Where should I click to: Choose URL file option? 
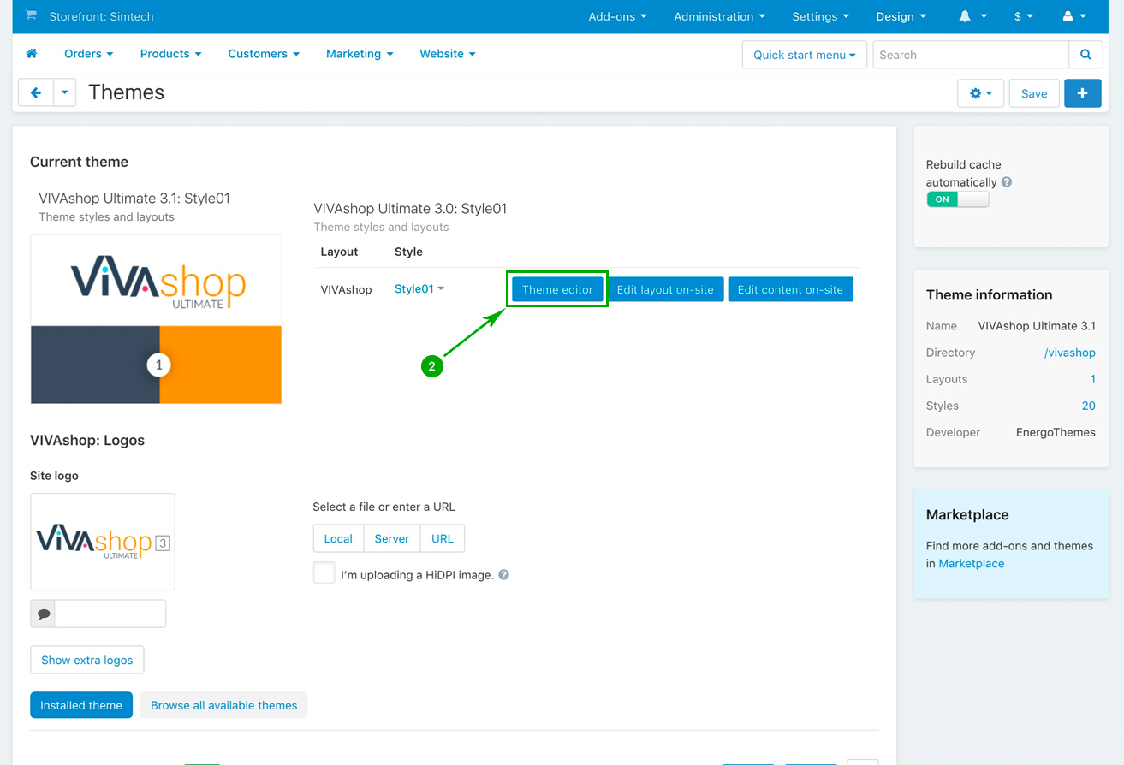coord(443,538)
